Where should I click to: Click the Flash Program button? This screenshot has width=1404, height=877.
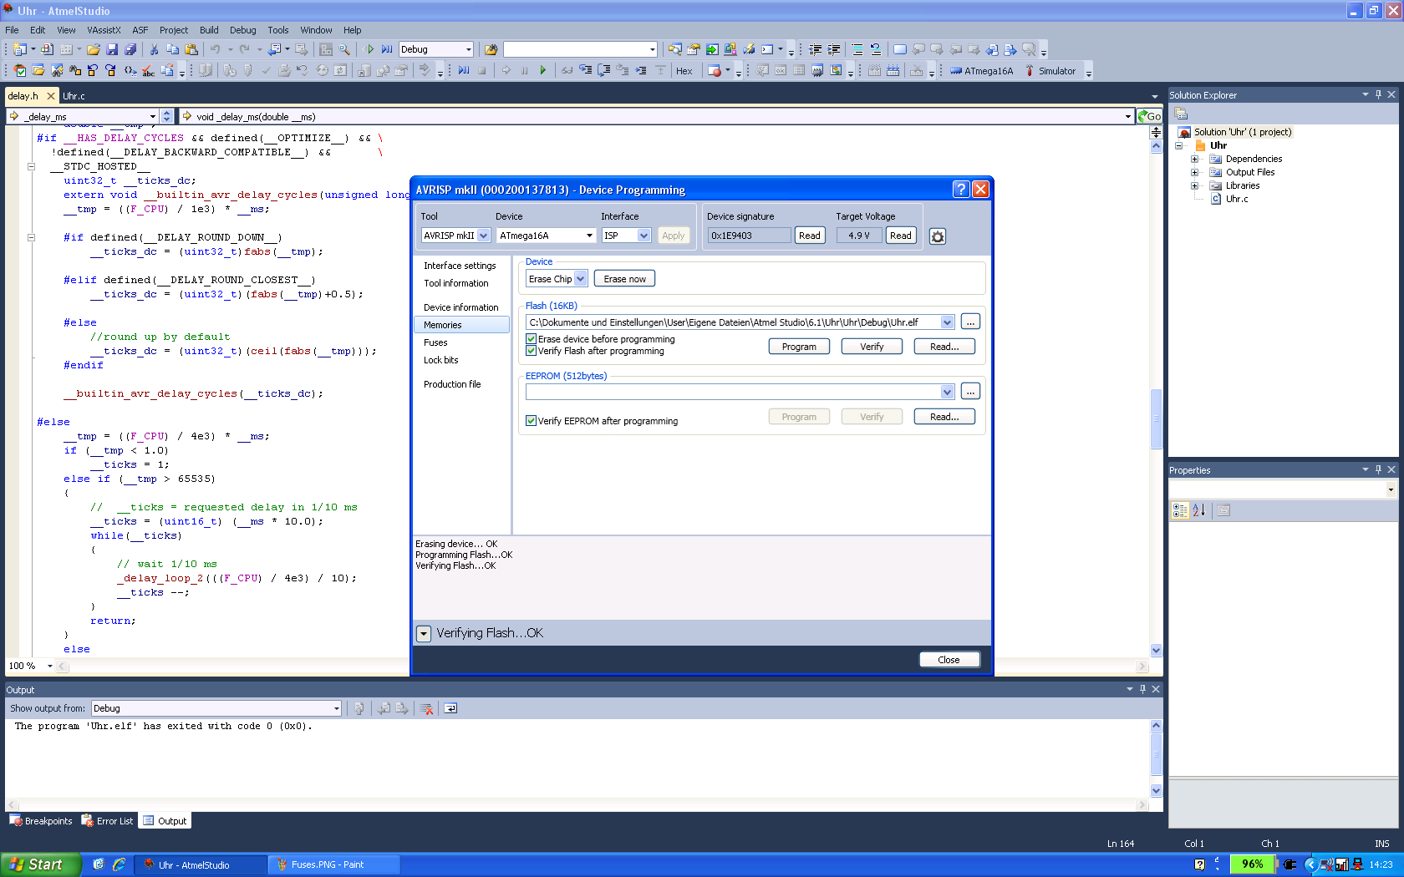click(799, 347)
